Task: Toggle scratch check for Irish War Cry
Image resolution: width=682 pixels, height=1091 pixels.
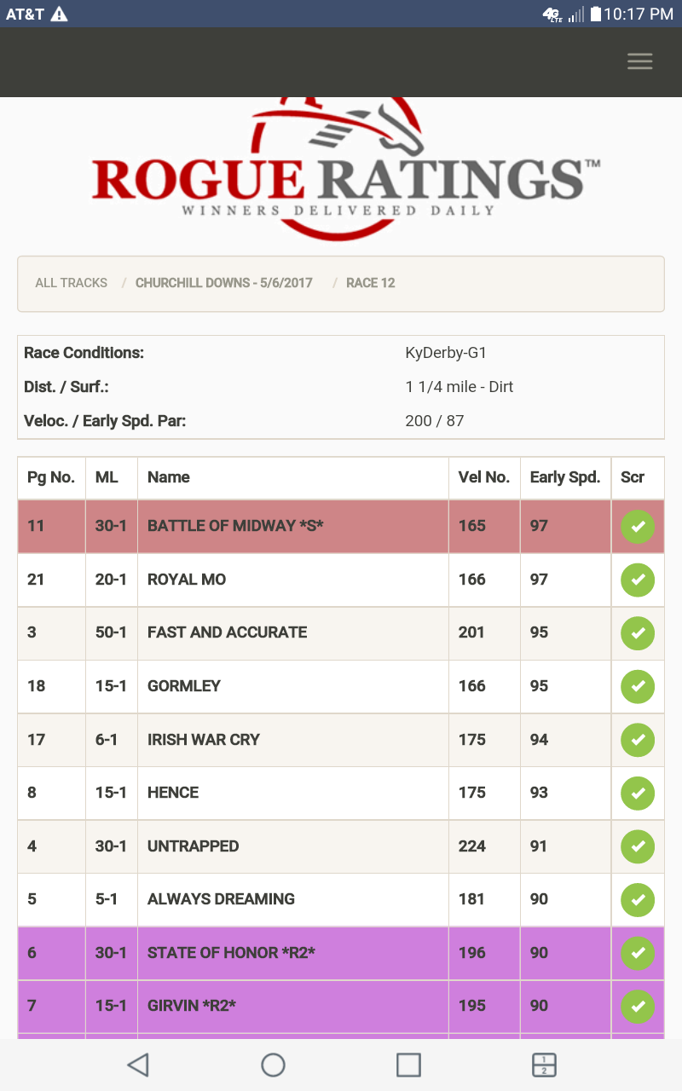Action: coord(638,740)
